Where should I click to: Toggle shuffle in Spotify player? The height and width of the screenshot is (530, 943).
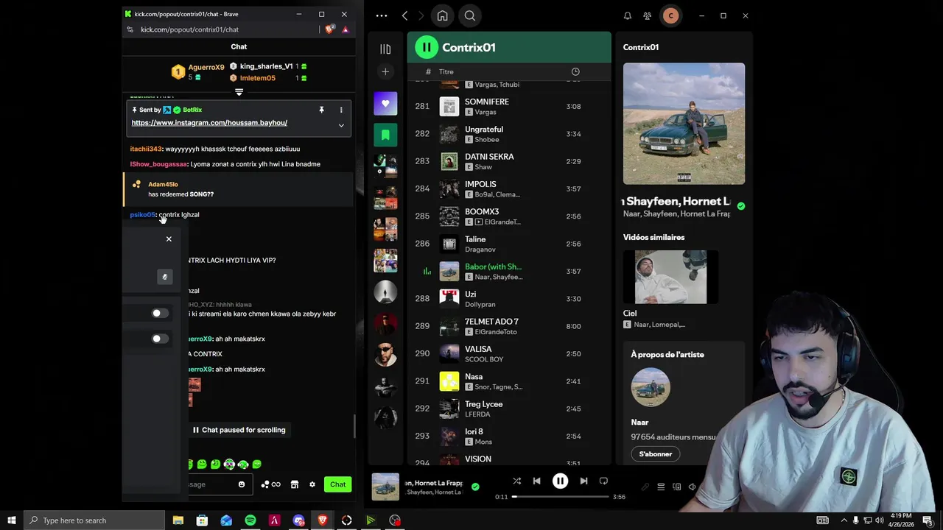point(516,481)
